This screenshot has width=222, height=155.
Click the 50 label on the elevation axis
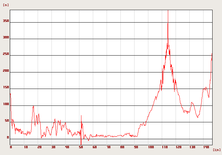click(x=7, y=121)
